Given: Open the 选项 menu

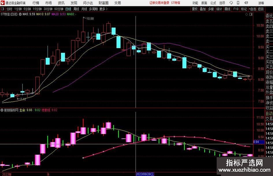Looking at the screenshot, I should click(x=222, y=3).
